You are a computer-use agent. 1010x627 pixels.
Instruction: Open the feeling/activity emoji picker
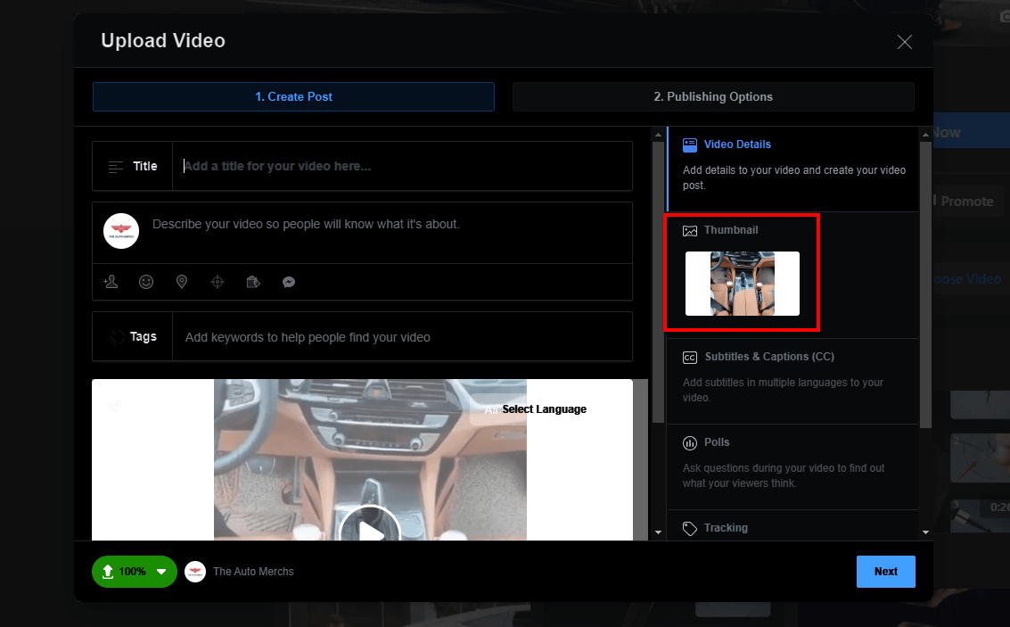tap(146, 282)
